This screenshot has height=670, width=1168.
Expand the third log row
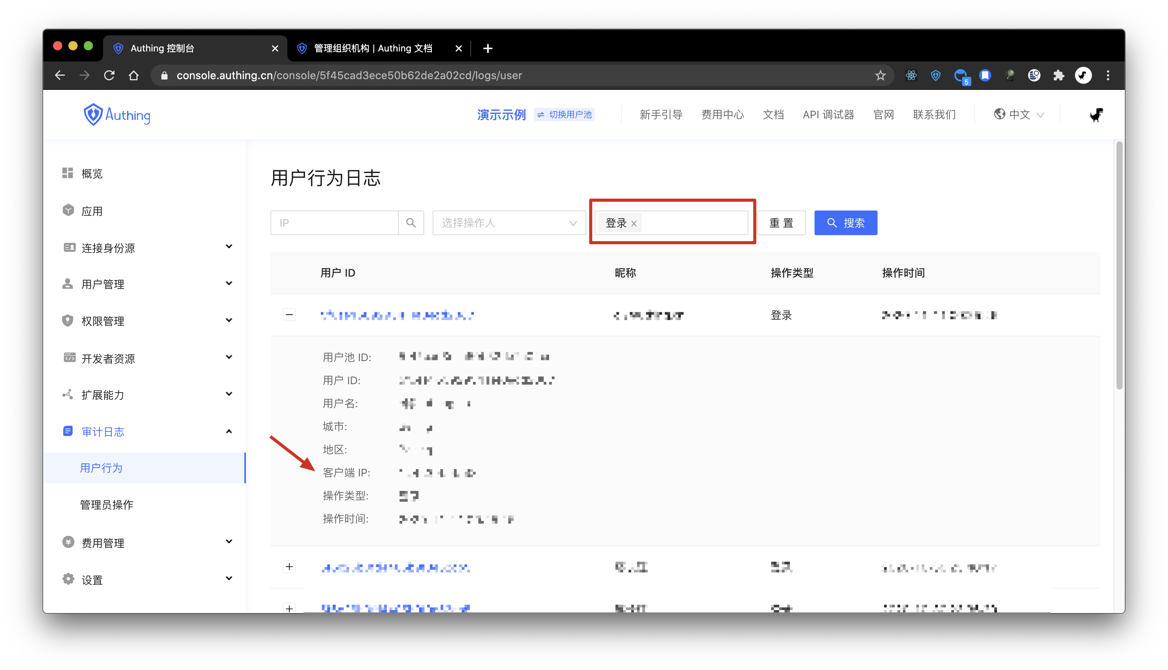click(289, 608)
